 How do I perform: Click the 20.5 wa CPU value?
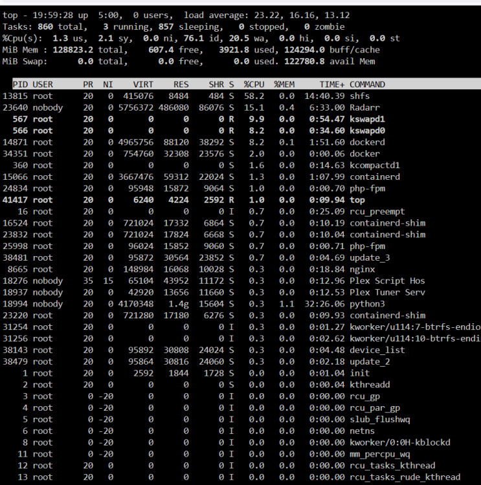(x=239, y=38)
